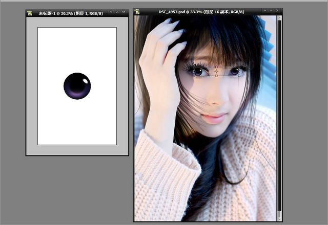This screenshot has height=225, width=328.
Task: Click the scroll-down arrow in DSC_4957.psd window
Action: [x=279, y=219]
